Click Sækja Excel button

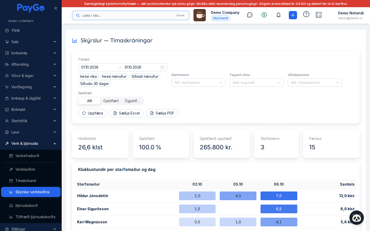pyautogui.click(x=126, y=113)
